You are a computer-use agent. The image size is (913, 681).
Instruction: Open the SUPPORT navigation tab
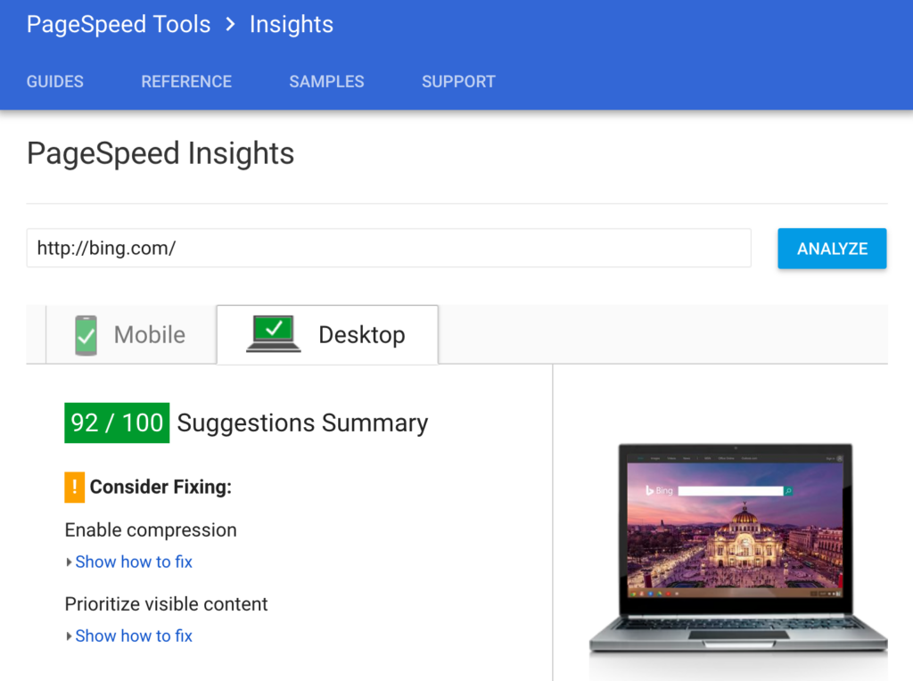459,81
